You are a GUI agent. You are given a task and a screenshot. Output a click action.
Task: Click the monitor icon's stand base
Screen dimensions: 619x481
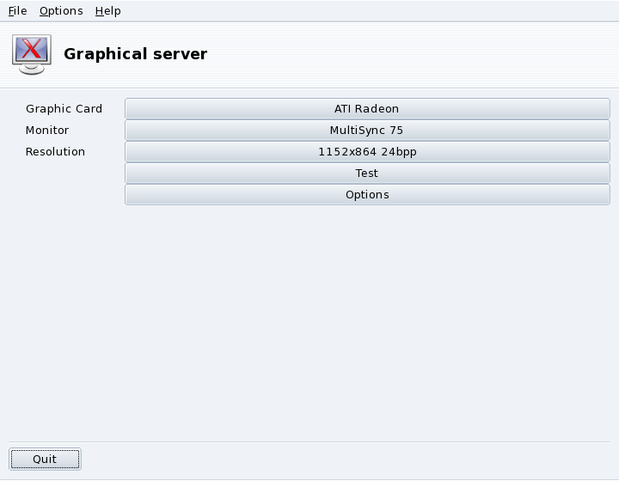(32, 70)
